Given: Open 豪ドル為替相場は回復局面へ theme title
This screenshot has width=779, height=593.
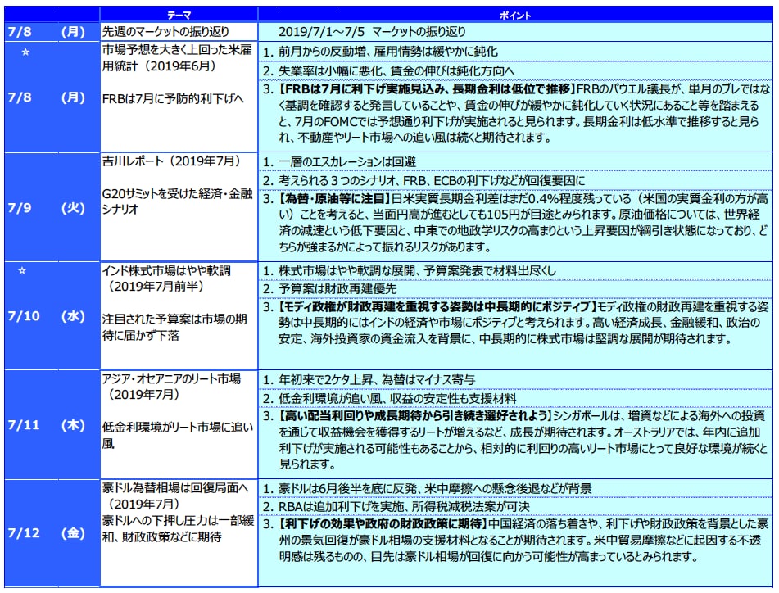Looking at the screenshot, I should [x=172, y=488].
